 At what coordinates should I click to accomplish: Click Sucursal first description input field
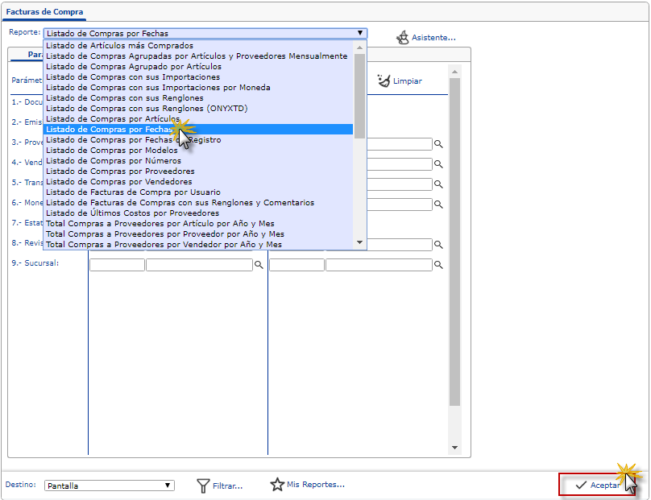(199, 265)
